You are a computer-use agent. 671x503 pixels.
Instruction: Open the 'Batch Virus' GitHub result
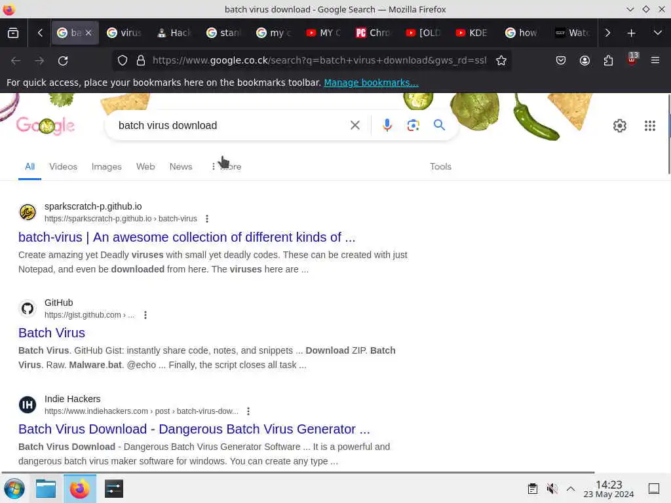click(x=52, y=333)
